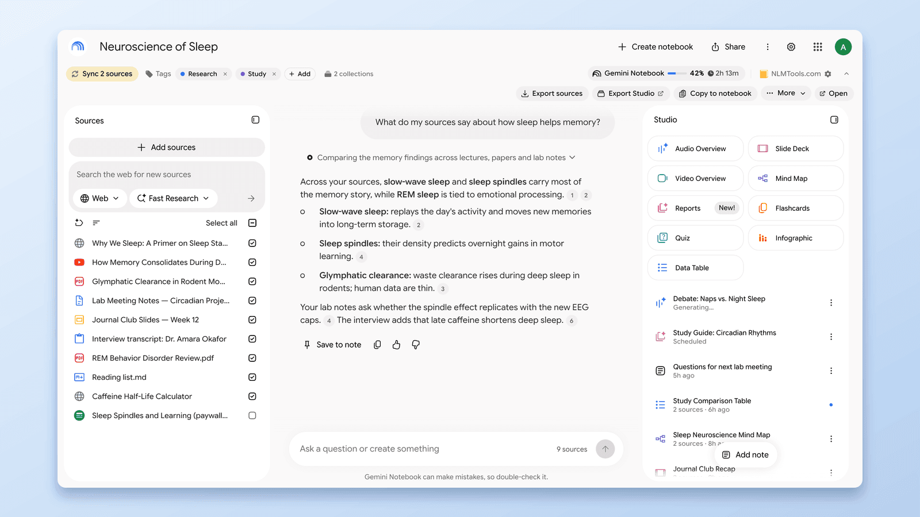Click the Gemini Notebook logo icon
Screen dimensions: 920x517
(78, 47)
